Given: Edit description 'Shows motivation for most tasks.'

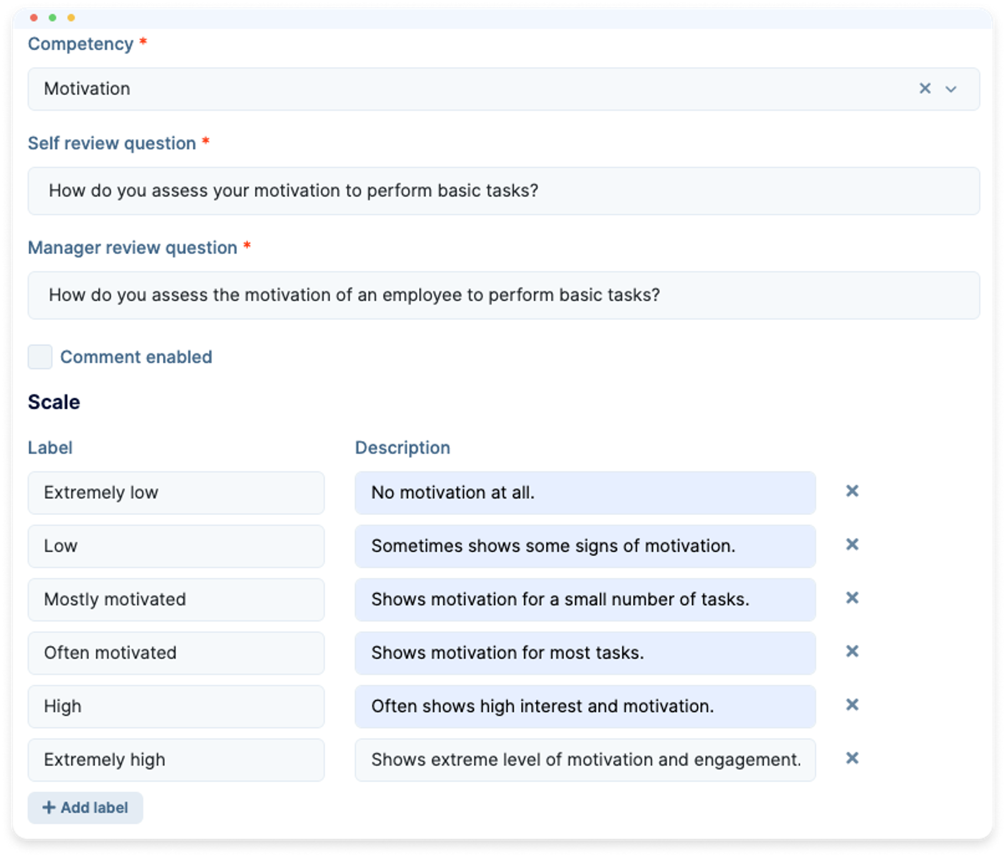Looking at the screenshot, I should [x=585, y=653].
